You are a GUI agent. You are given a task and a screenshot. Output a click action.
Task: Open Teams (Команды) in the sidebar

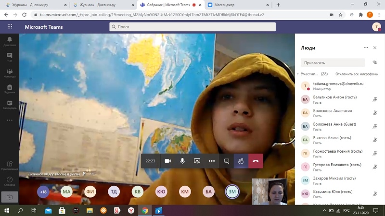tap(9, 73)
